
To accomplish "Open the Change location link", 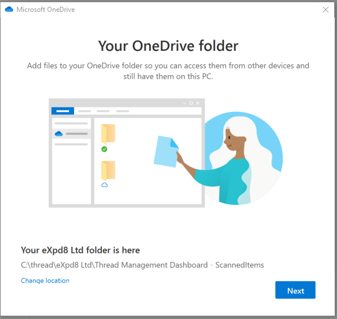I will coord(45,281).
